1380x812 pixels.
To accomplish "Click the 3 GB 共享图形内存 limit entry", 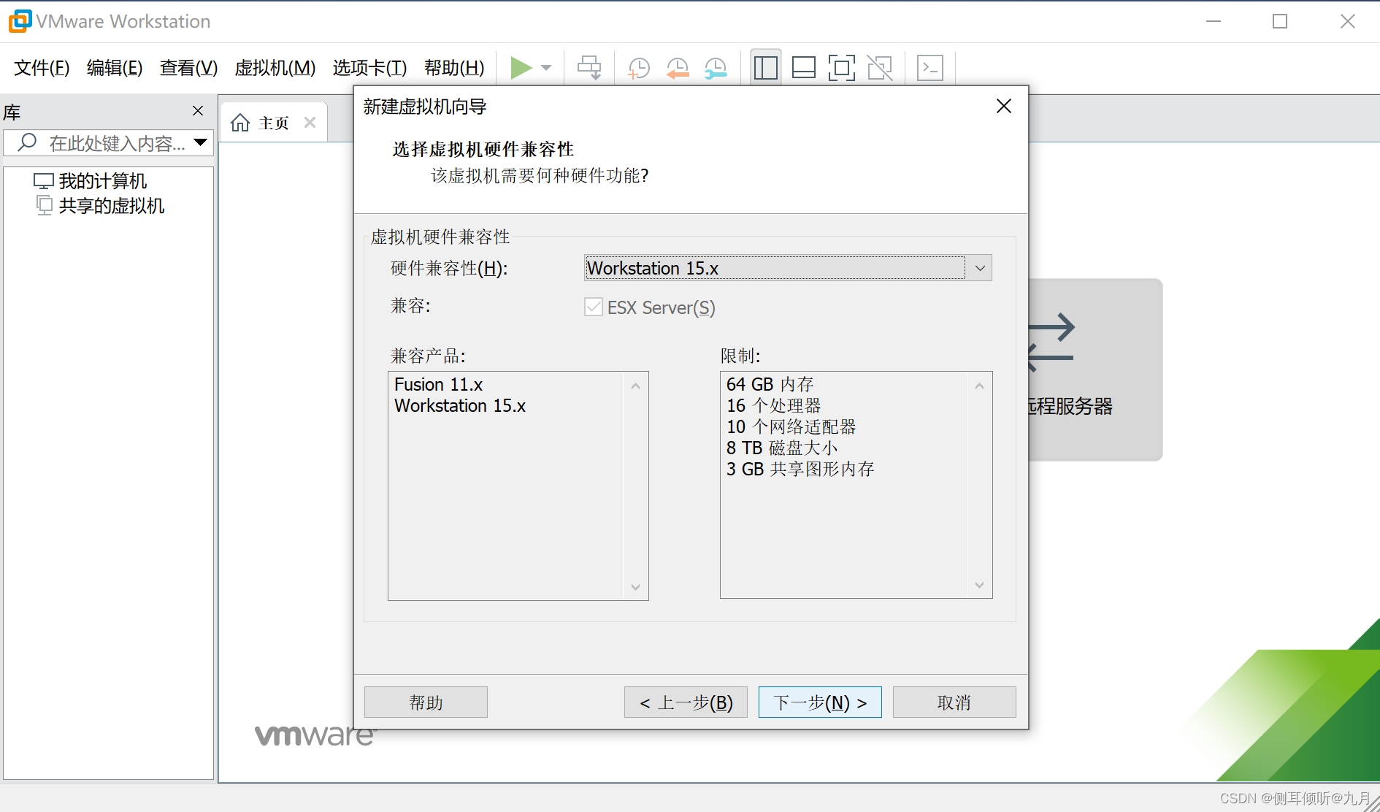I will click(x=800, y=469).
